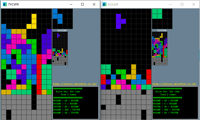Click the TYCVFR window title text
Viewport: 200px width, 120px height.
tap(13, 5)
